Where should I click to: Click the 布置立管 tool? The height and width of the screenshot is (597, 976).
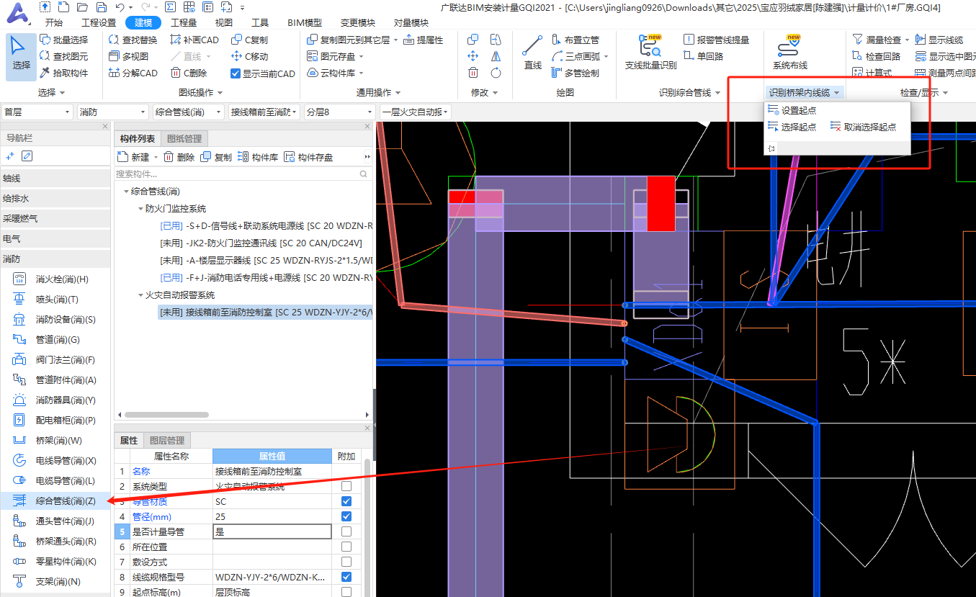click(576, 40)
